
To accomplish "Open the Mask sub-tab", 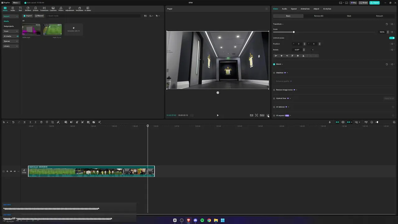I will 349,16.
